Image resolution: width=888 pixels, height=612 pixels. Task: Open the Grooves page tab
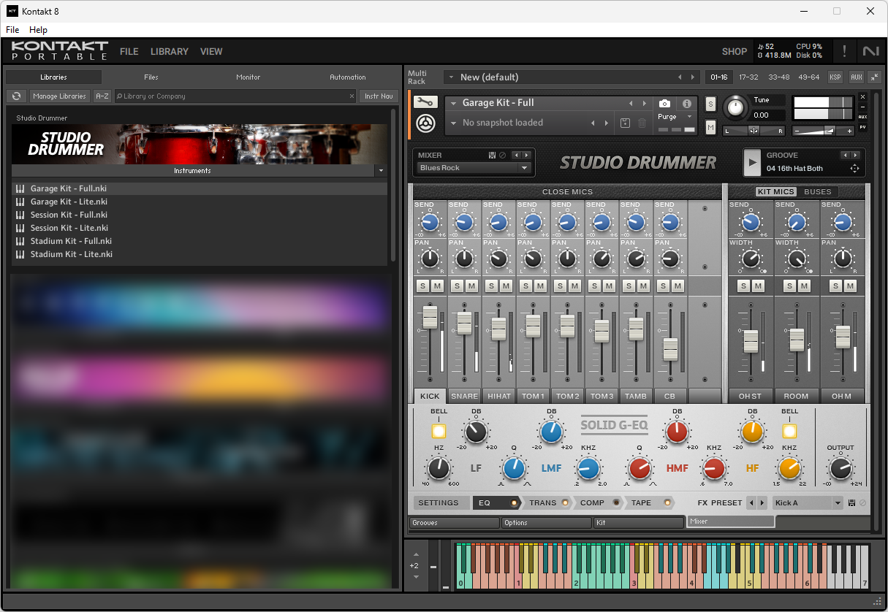455,523
